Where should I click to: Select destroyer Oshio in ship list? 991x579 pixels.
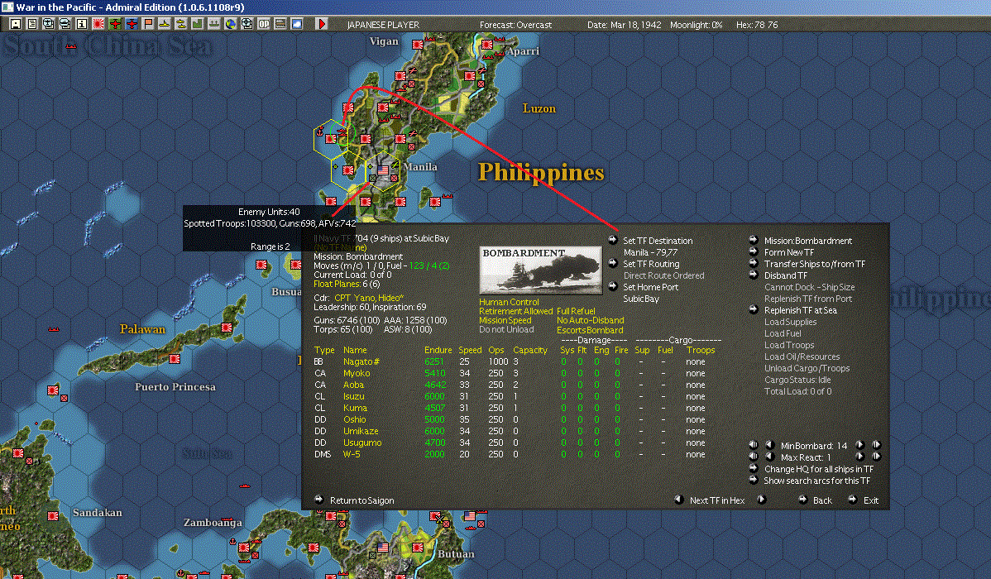[355, 419]
